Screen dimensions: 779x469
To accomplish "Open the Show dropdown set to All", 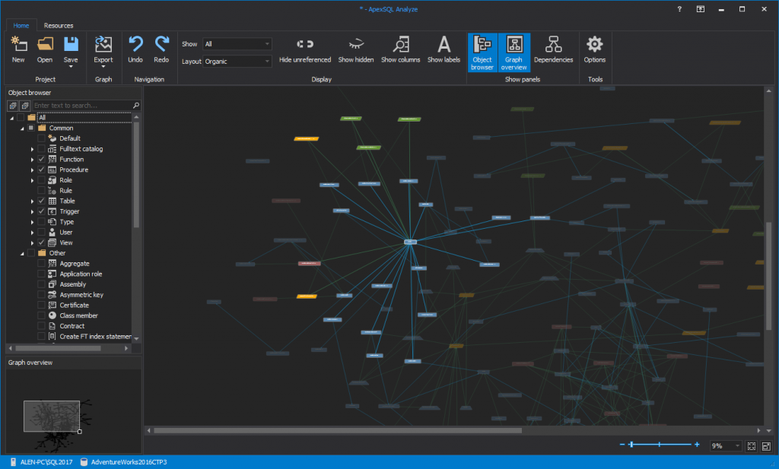I will 236,43.
